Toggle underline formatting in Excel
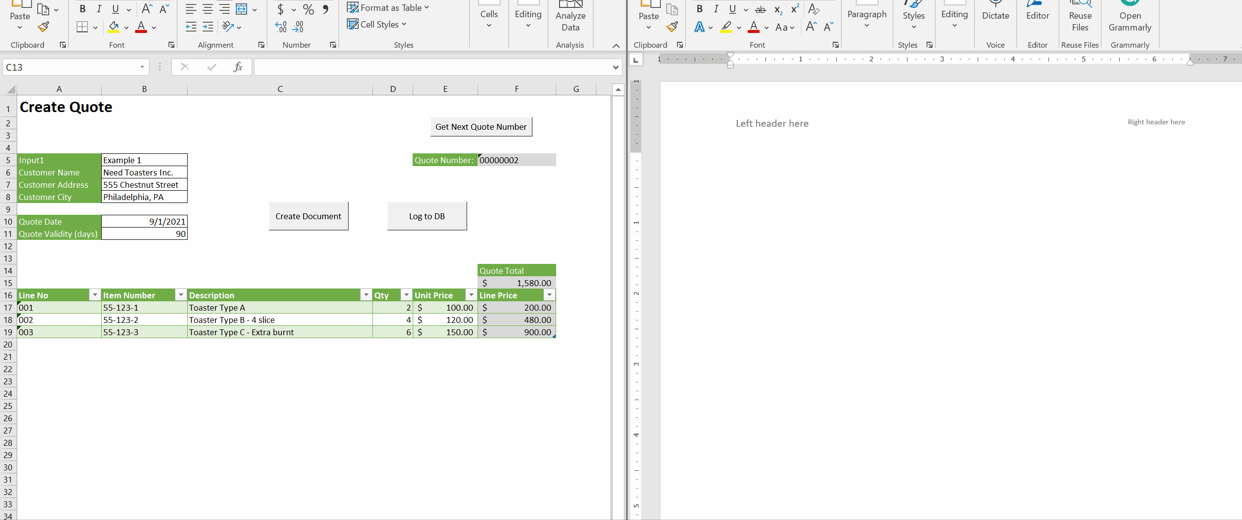Screen dimensions: 1242x520 pos(115,8)
